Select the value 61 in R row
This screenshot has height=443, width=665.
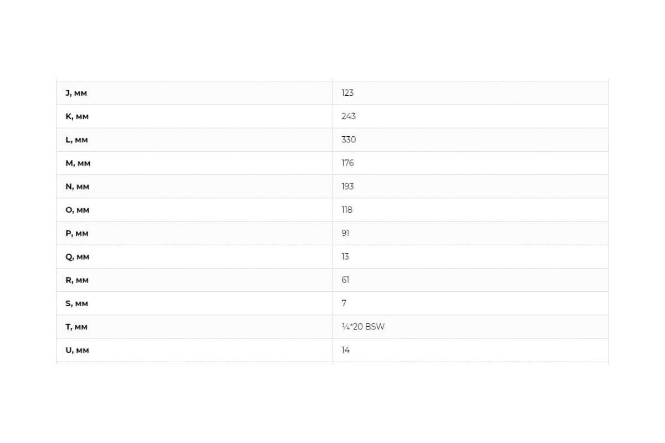[x=345, y=280]
